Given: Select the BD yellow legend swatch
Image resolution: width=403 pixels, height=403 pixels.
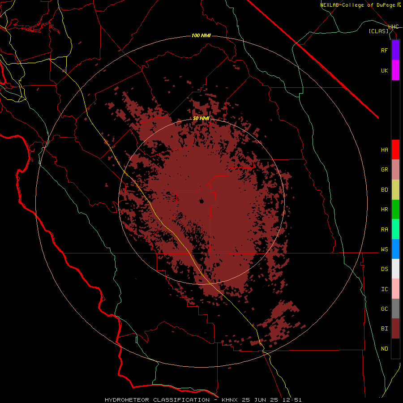Looking at the screenshot, I should [395, 189].
